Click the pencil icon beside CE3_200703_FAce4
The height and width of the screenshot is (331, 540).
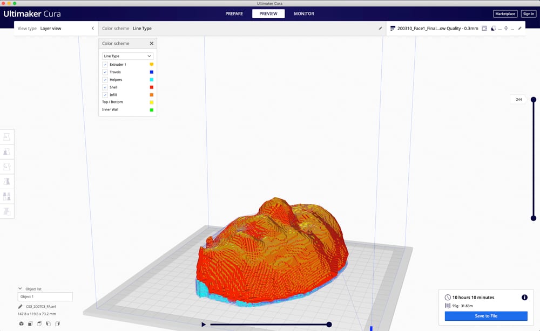[x=21, y=307]
